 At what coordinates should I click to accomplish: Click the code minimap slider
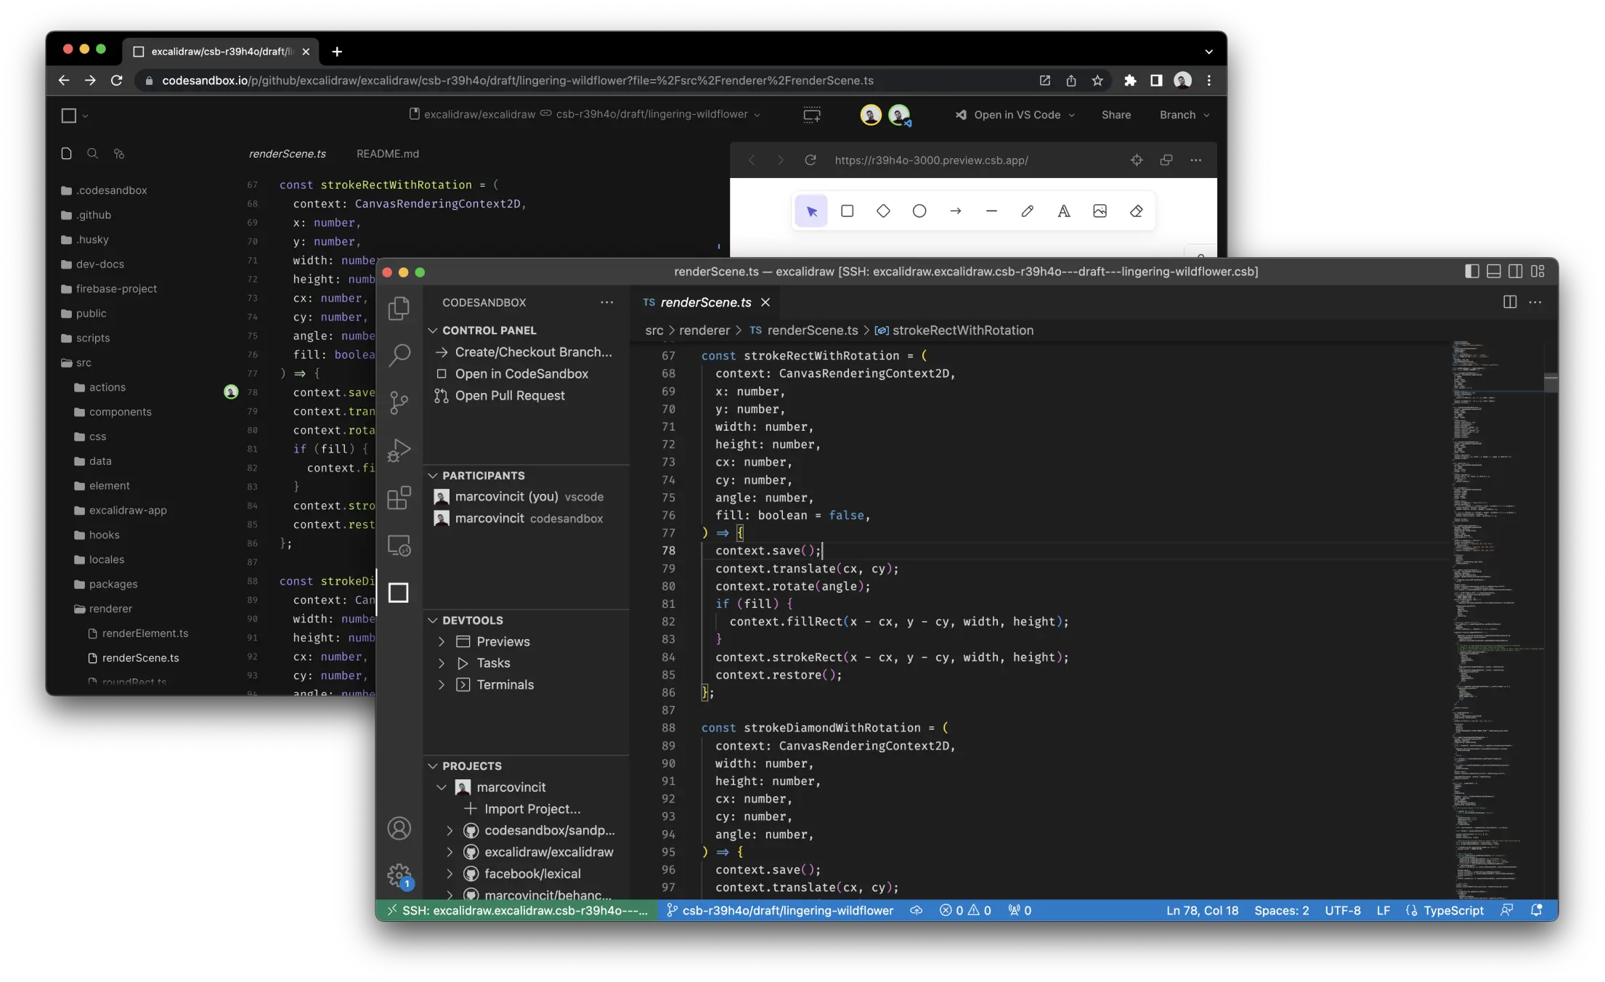point(1551,382)
